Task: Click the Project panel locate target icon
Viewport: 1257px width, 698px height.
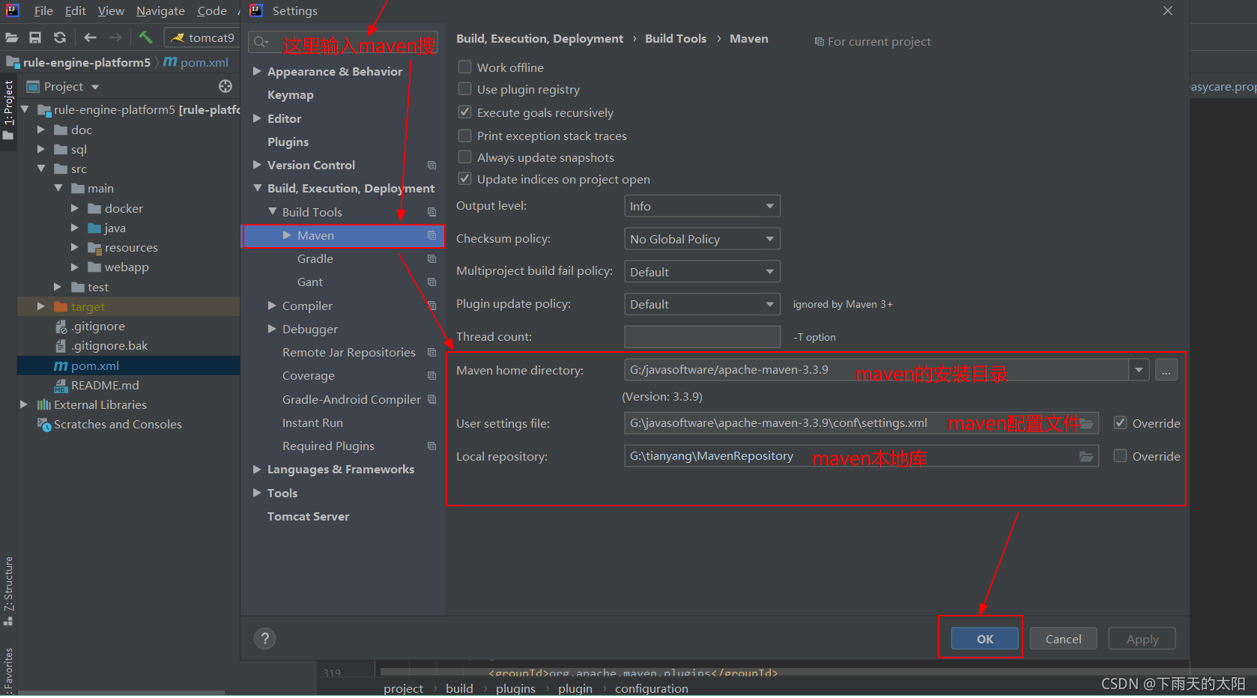Action: [225, 86]
